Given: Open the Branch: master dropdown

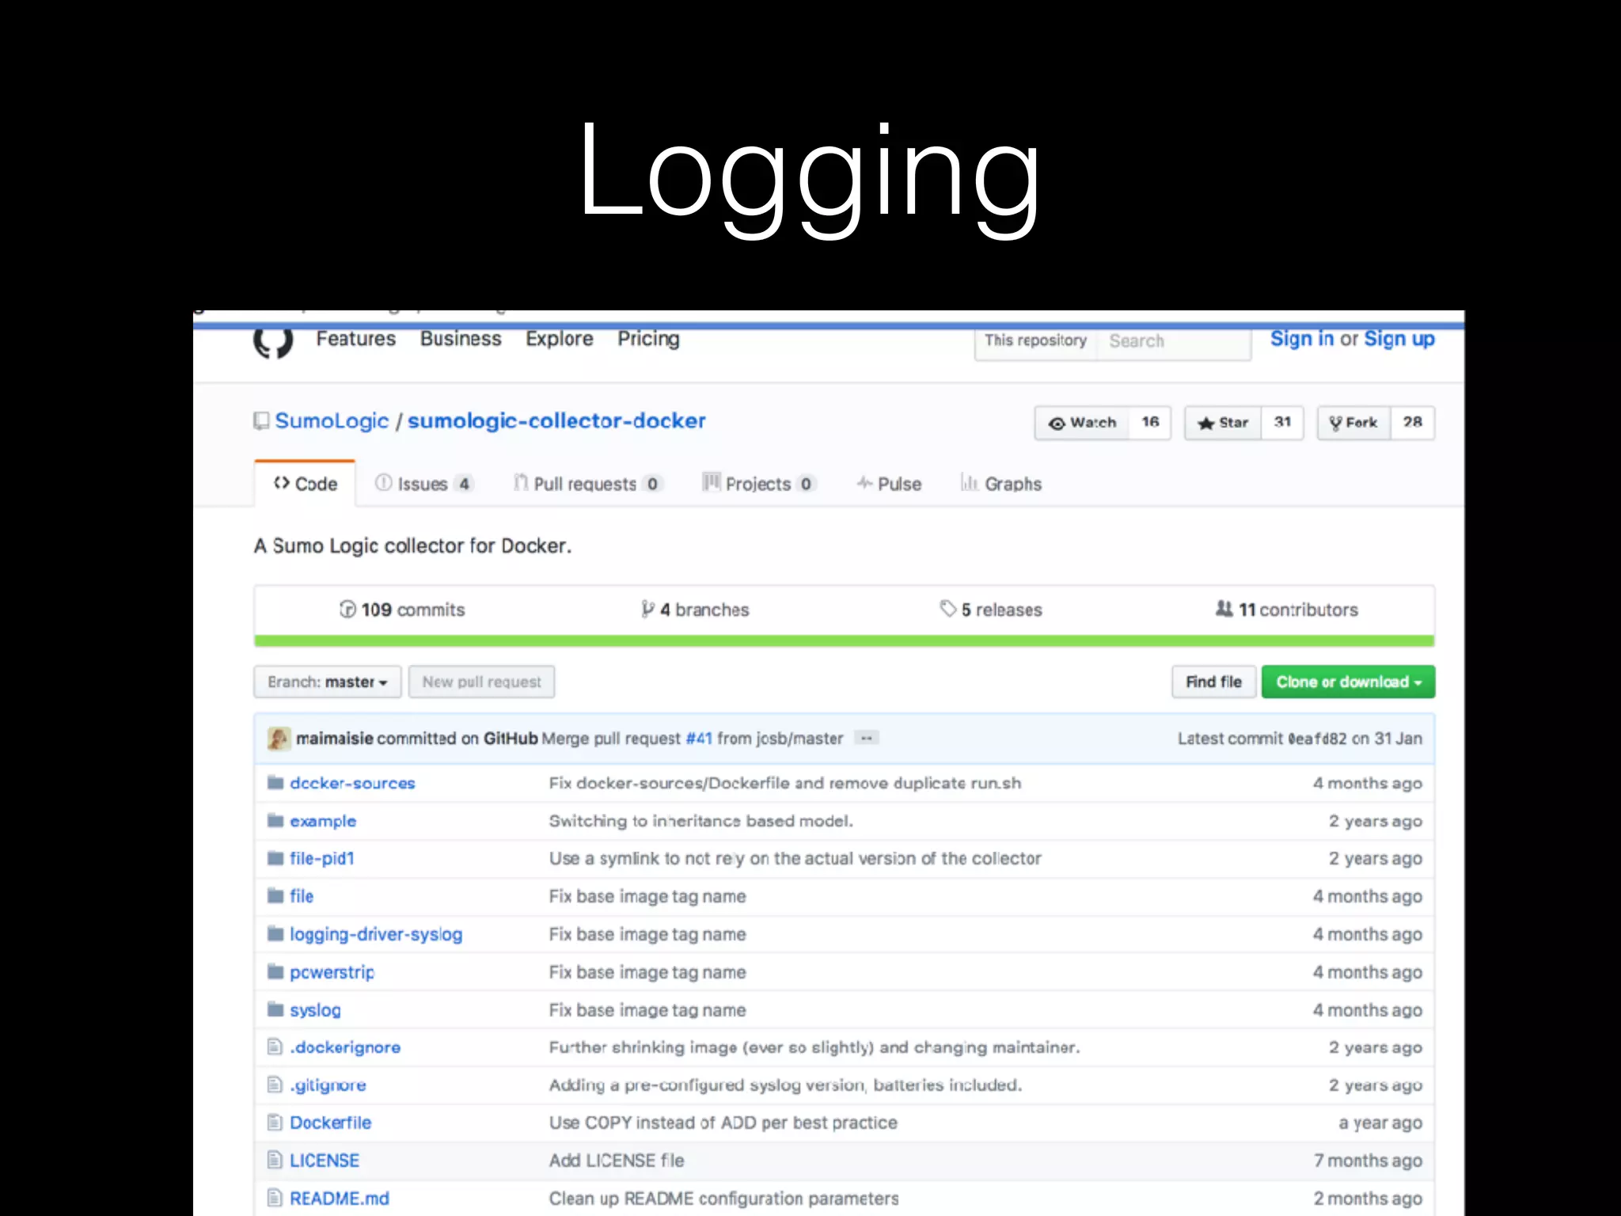Looking at the screenshot, I should coord(327,682).
